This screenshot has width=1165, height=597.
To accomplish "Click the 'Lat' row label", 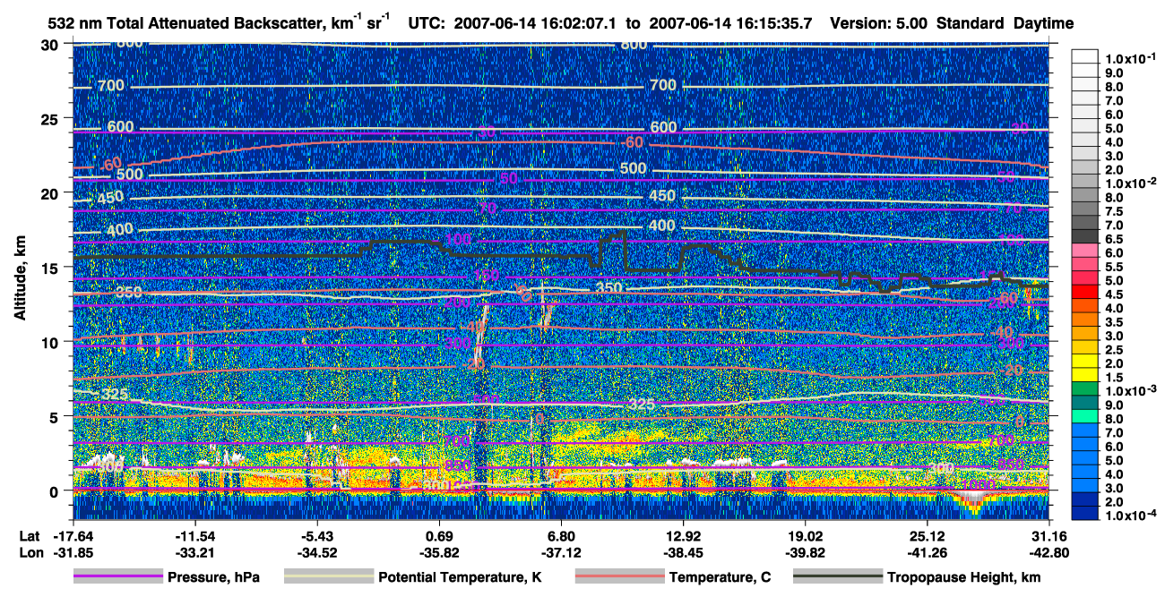I will tap(29, 535).
